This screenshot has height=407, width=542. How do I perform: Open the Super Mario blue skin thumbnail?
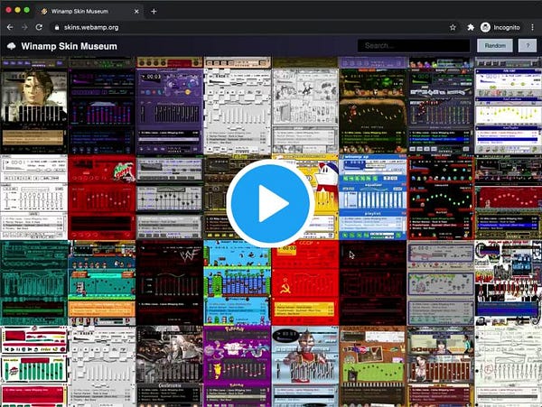pyautogui.click(x=237, y=283)
